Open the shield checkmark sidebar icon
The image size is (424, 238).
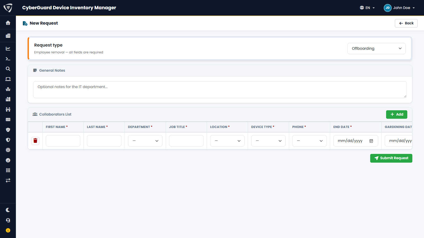point(8,130)
